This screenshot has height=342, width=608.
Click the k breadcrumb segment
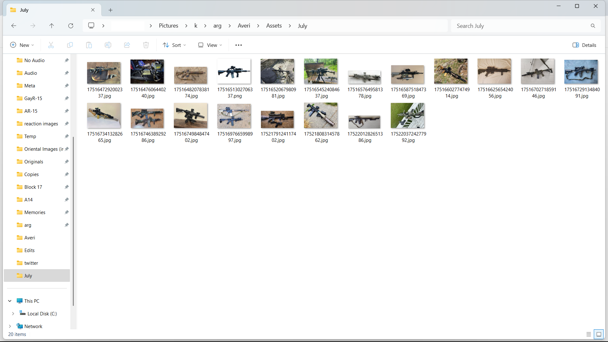pos(196,26)
